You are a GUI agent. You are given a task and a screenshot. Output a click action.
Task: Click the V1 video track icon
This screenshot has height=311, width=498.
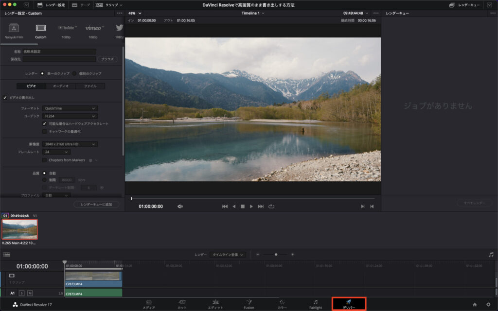[12, 276]
